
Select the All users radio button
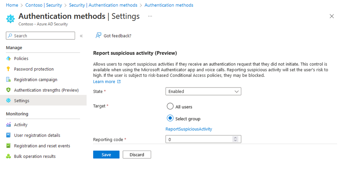170,106
